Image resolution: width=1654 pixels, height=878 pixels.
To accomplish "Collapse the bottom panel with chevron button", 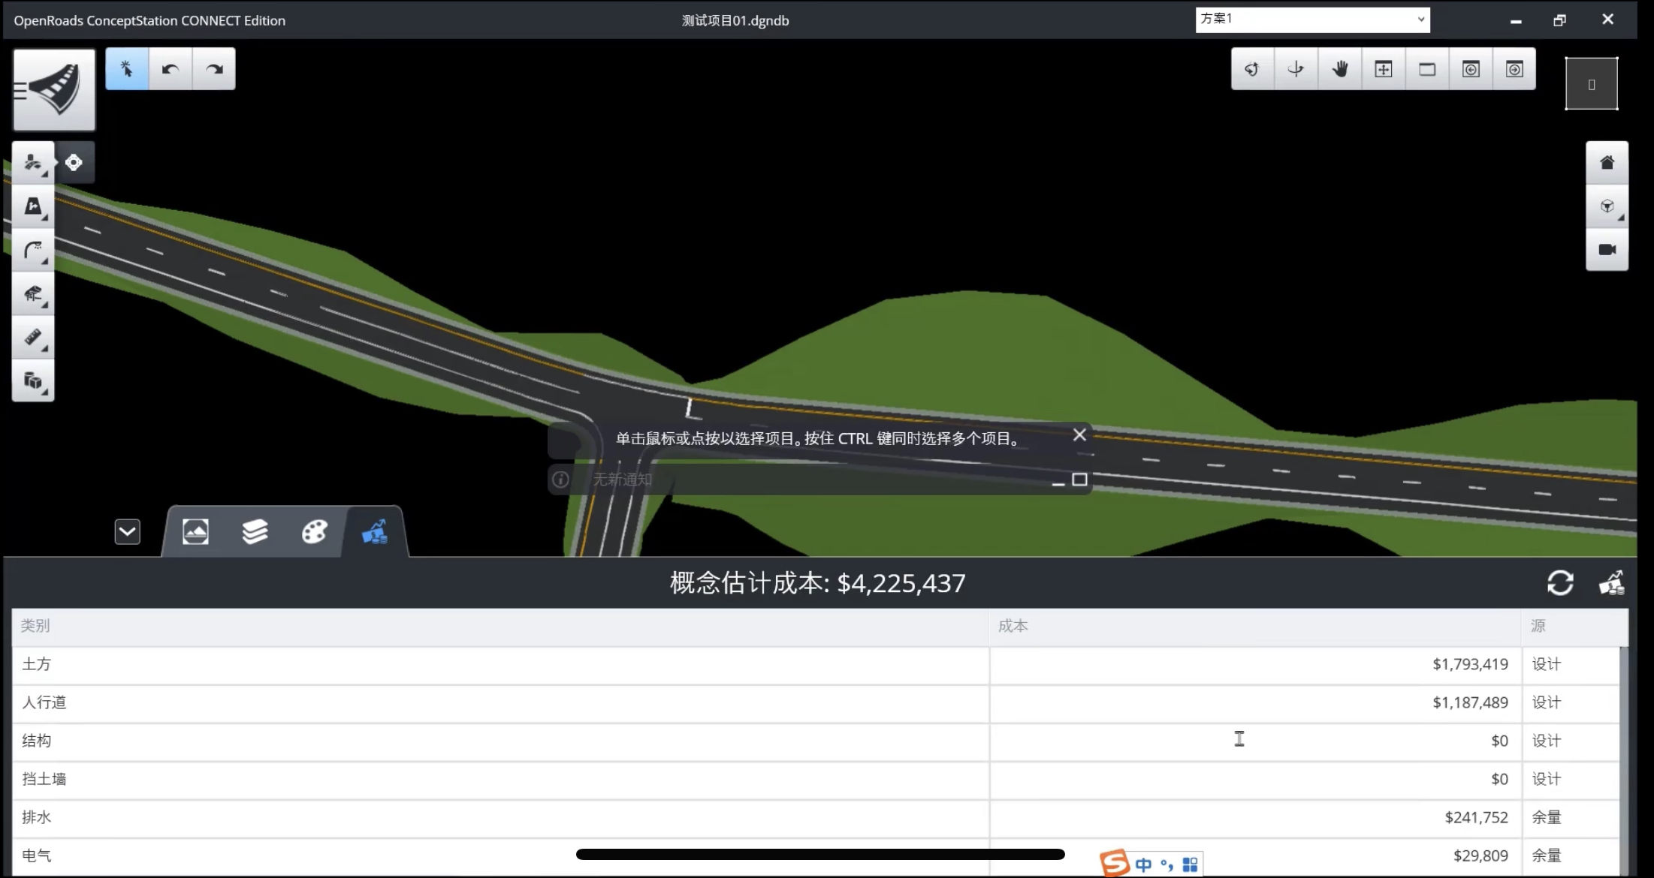I will click(x=127, y=531).
